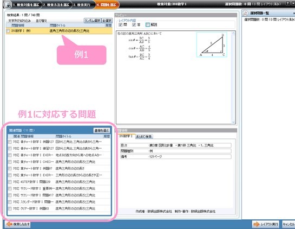Image resolution: width=295 pixels, height=229 pixels.
Task: Select title 三角形の辺の長さから辺の長さや正
Action: pos(79,175)
